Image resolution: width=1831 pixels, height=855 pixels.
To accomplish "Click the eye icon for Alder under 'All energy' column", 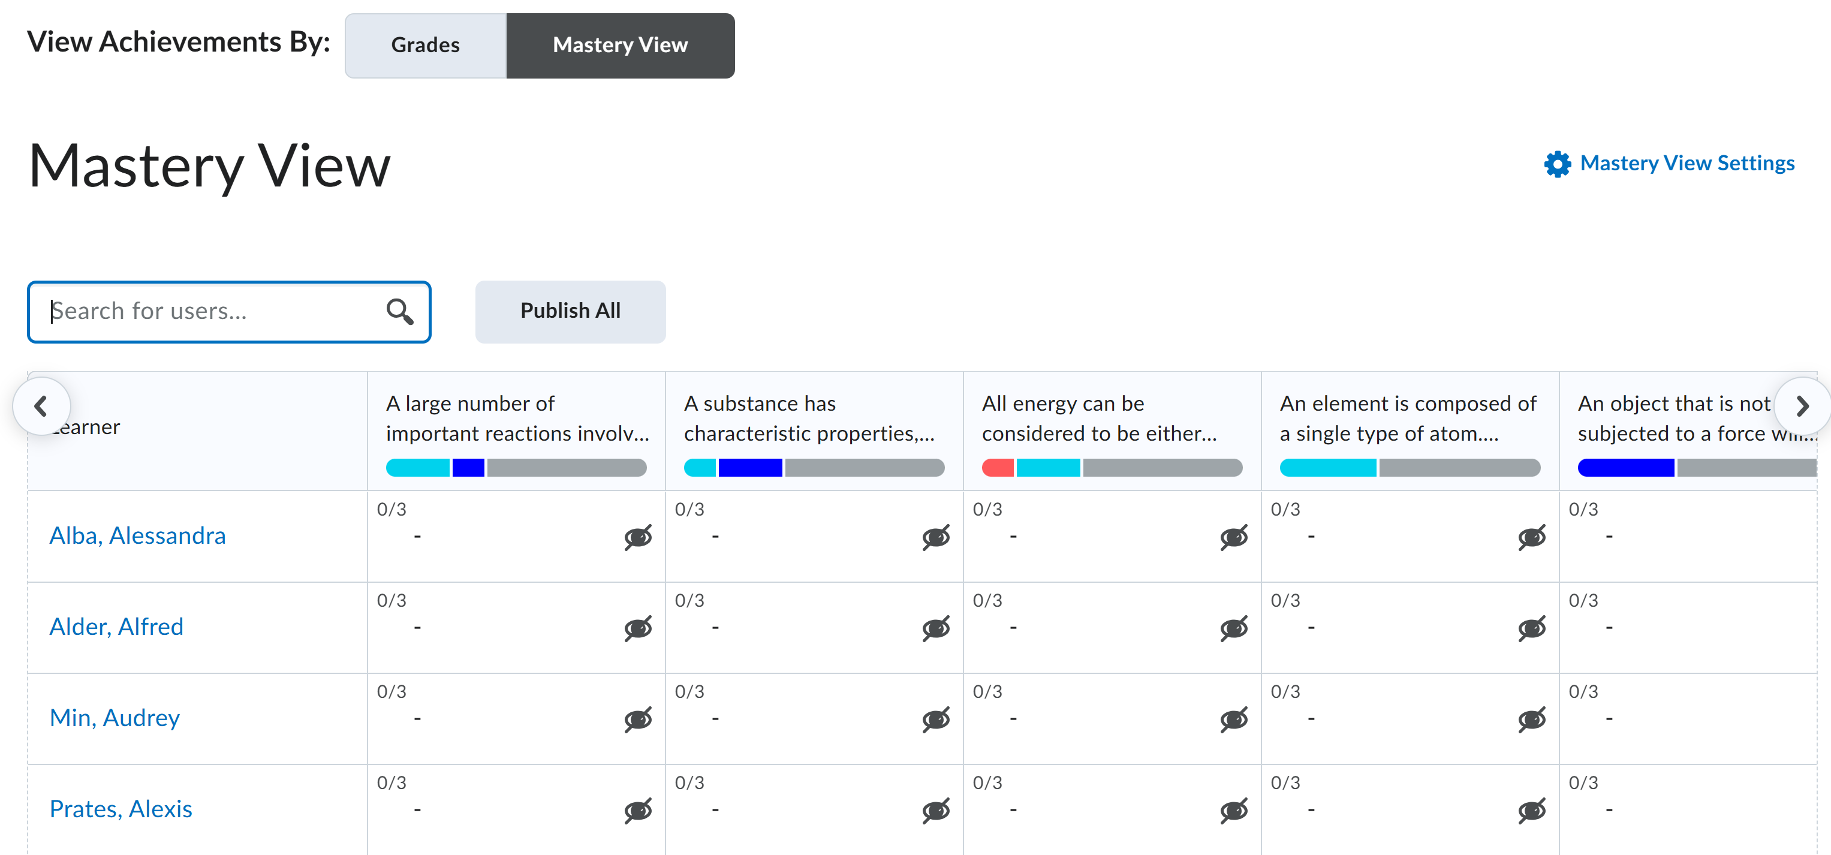I will pos(1234,628).
